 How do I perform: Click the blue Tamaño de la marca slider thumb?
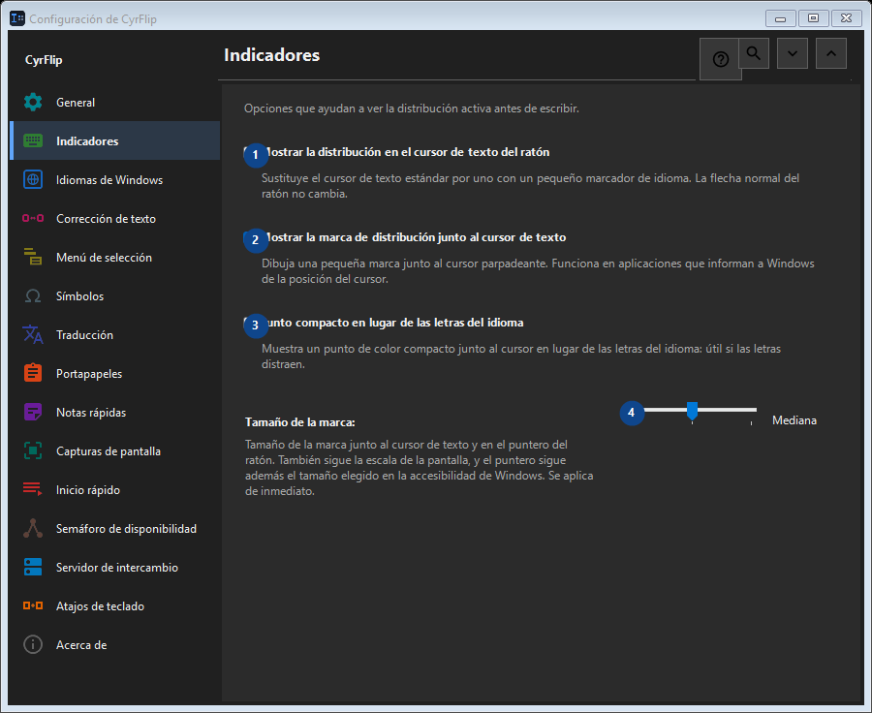pyautogui.click(x=692, y=411)
